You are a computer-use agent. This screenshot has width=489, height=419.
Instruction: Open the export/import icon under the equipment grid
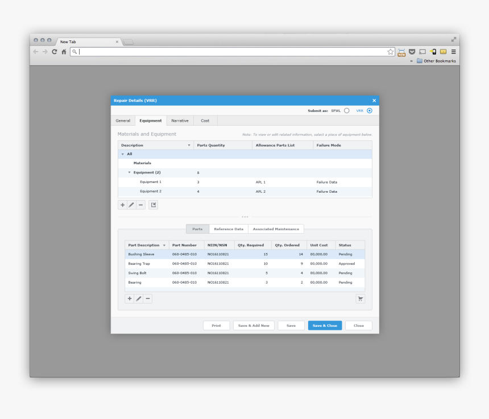[153, 205]
